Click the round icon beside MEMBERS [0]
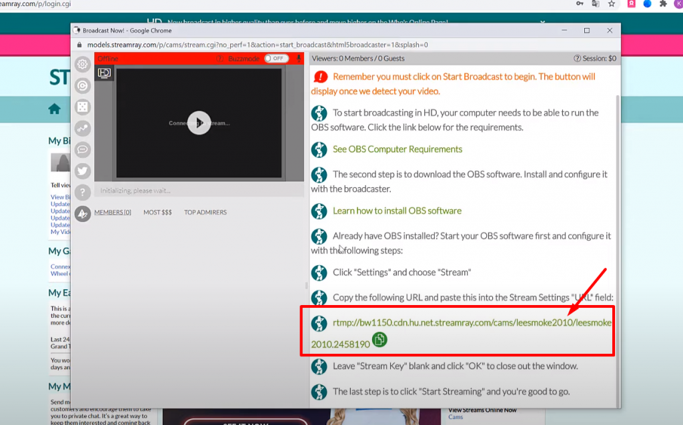Image resolution: width=683 pixels, height=425 pixels. point(82,214)
